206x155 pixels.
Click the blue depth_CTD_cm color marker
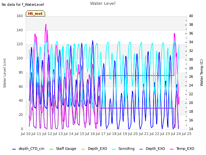point(14,149)
